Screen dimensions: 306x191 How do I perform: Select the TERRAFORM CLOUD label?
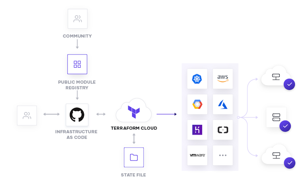(134, 128)
